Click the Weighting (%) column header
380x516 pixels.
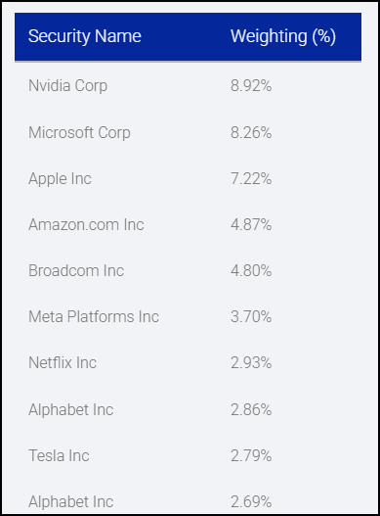tap(283, 36)
